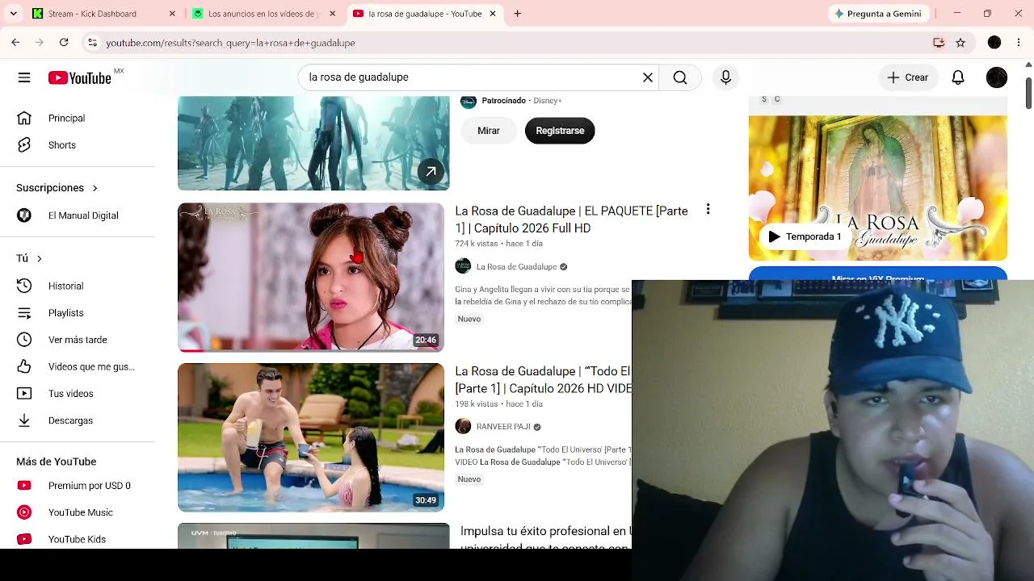Open the YouTube guide hamburger menu
Screen dimensions: 1034x581
point(24,77)
